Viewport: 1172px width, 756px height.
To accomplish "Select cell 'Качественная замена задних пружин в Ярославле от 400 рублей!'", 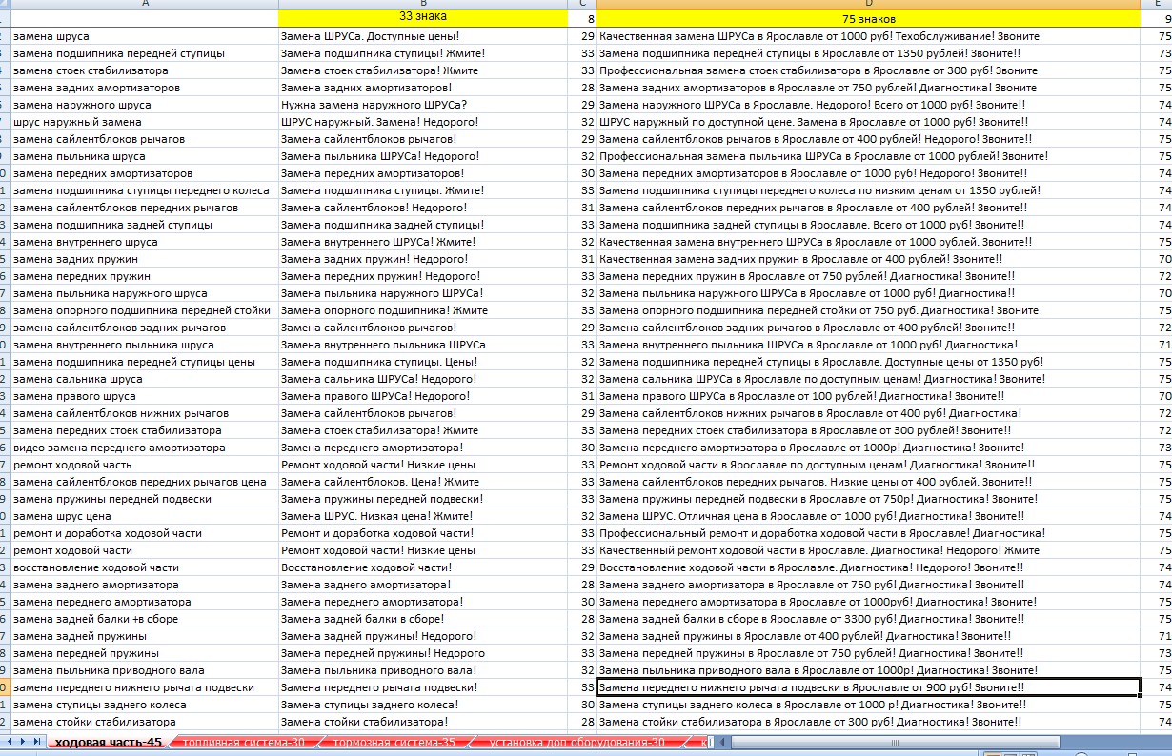I will tap(868, 259).
